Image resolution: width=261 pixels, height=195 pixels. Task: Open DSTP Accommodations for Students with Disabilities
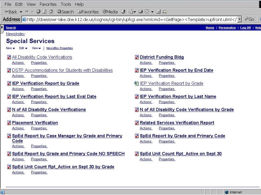[62, 70]
